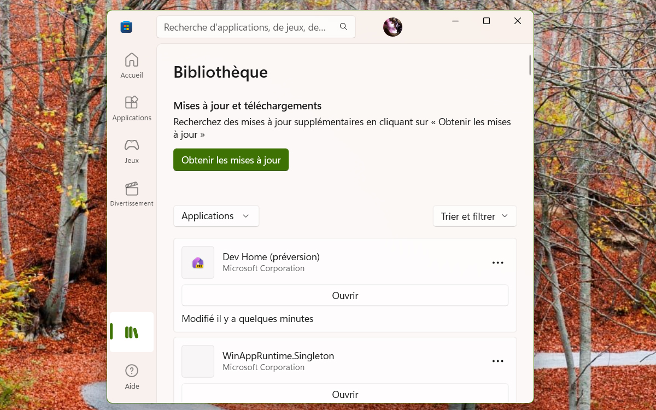Screen dimensions: 656x410
Task: Open more options for WinAppRuntime.Singleton
Action: click(x=497, y=361)
